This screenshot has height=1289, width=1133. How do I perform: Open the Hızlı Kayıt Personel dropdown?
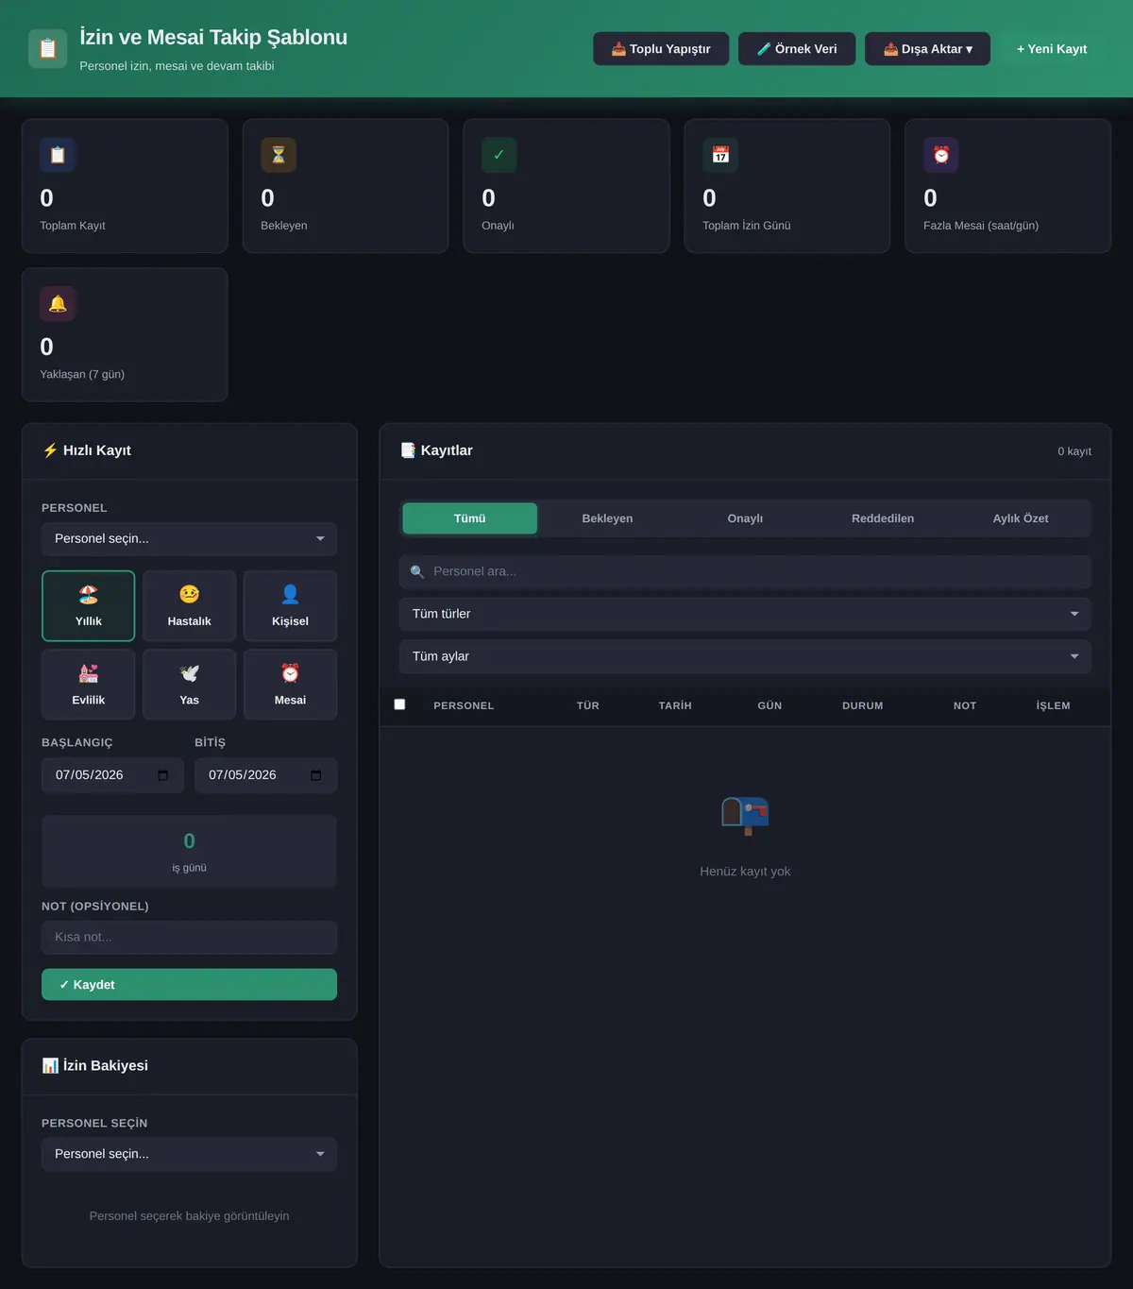[x=189, y=539]
